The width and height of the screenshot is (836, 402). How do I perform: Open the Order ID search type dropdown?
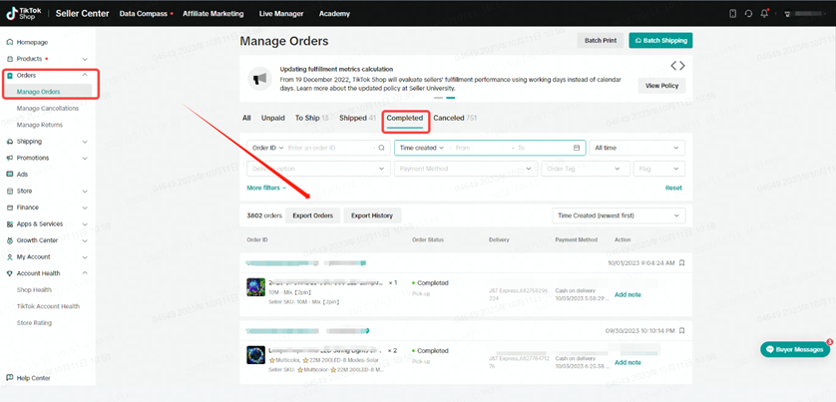click(x=267, y=148)
